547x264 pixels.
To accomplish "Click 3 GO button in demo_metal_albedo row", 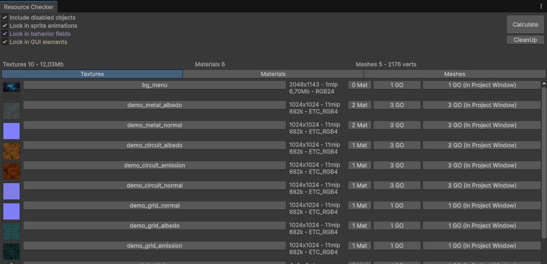I will pyautogui.click(x=397, y=105).
